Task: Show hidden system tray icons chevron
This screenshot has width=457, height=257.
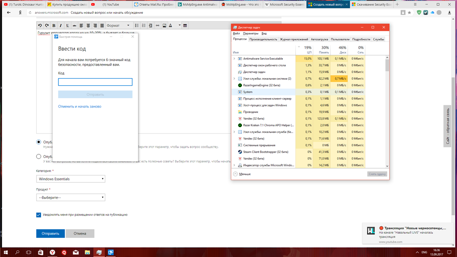Action: (x=417, y=253)
